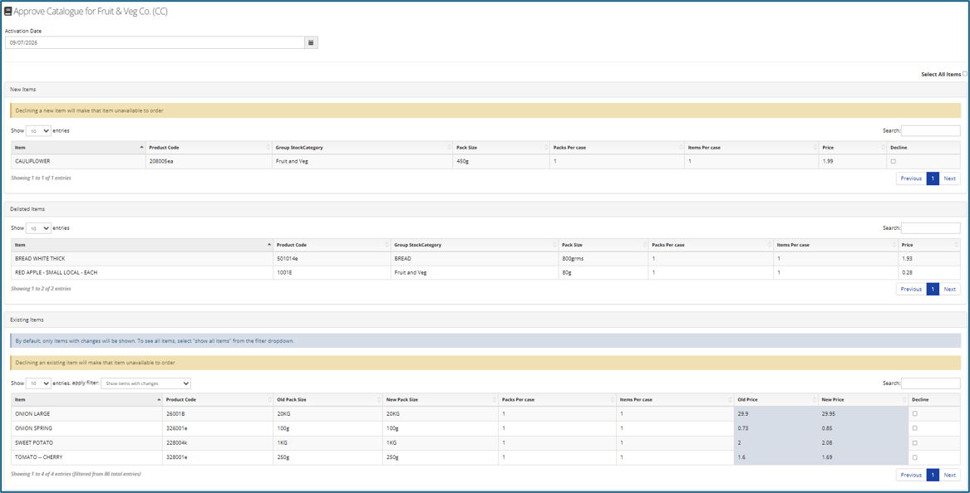Go to Next page in New Items
This screenshot has height=493, width=970.
pos(949,178)
